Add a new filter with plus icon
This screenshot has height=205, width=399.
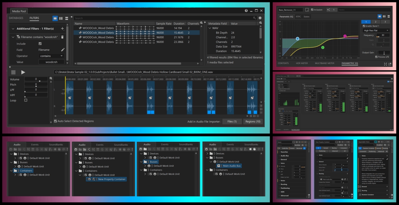pyautogui.click(x=62, y=29)
